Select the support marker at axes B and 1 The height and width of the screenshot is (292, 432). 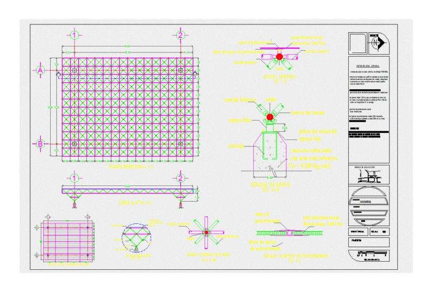pyautogui.click(x=75, y=144)
